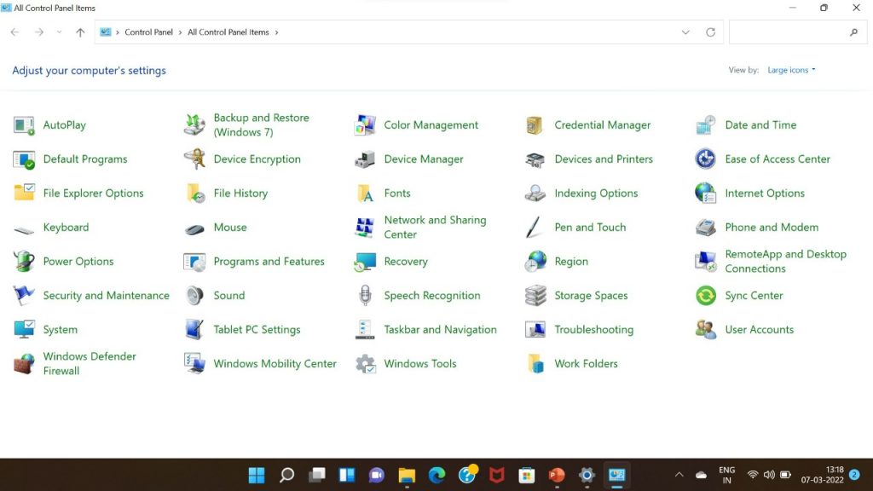Open the Device Manager icon
873x491 pixels.
click(x=365, y=159)
